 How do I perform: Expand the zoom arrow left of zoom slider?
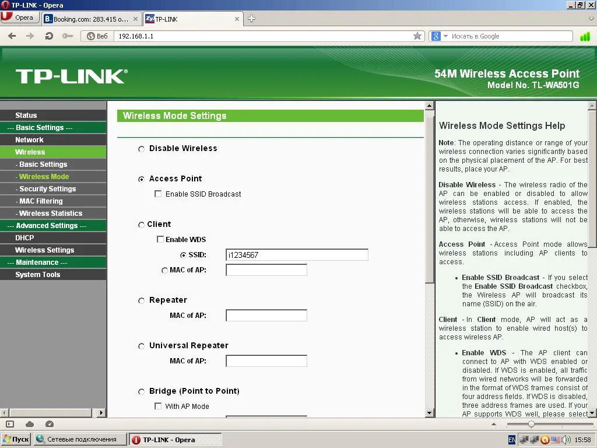494,424
